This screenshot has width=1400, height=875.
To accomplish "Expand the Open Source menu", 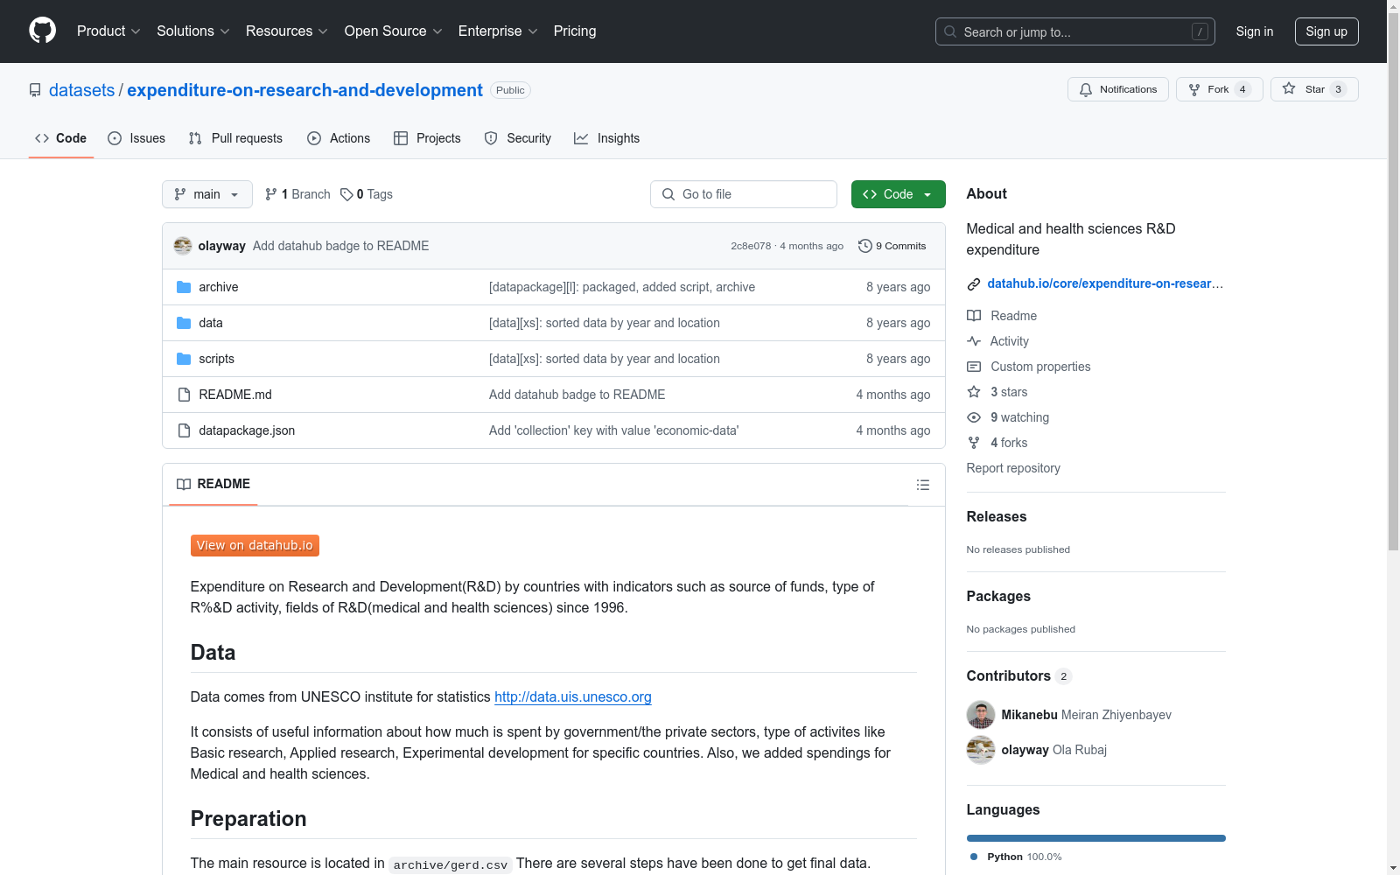I will click(x=394, y=31).
